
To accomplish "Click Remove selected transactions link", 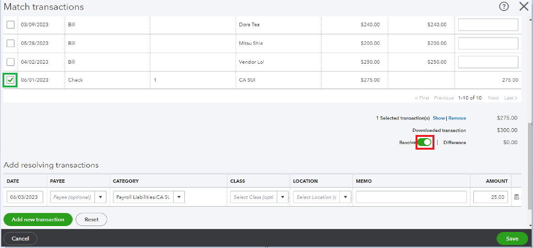I will (x=457, y=118).
